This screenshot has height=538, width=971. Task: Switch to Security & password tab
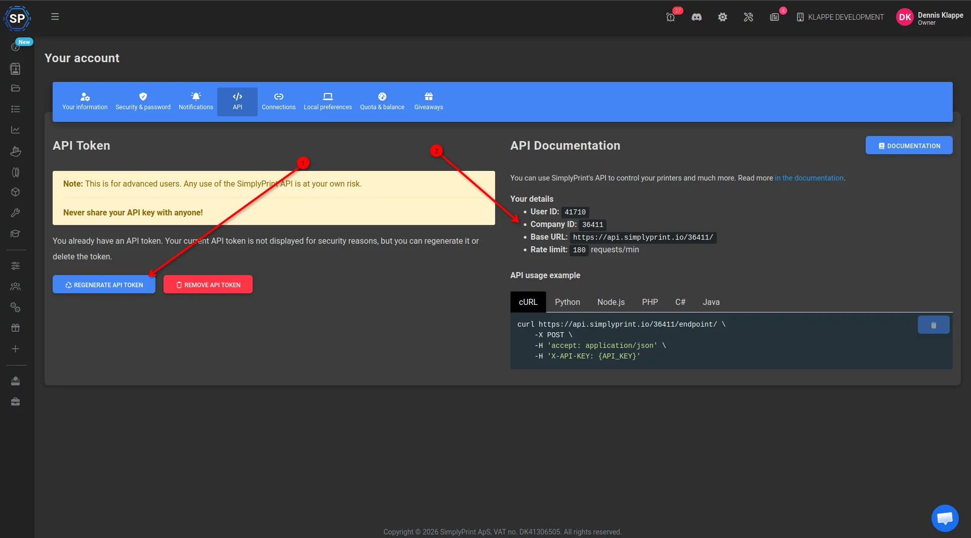click(x=143, y=102)
